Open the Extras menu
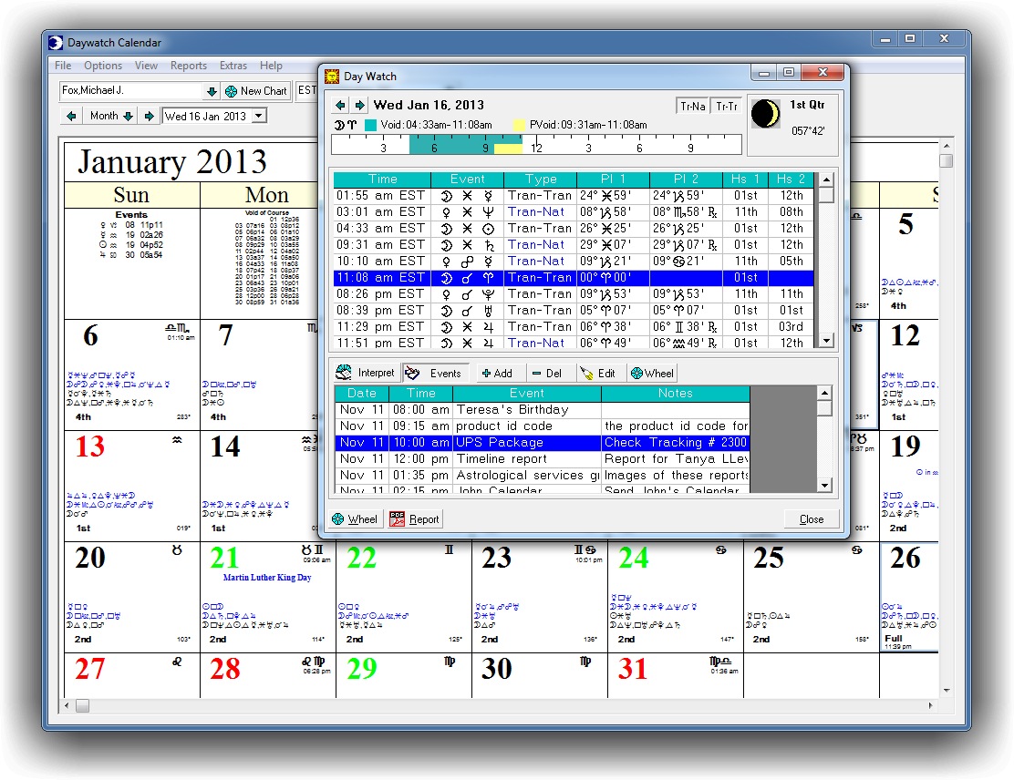 coord(233,66)
